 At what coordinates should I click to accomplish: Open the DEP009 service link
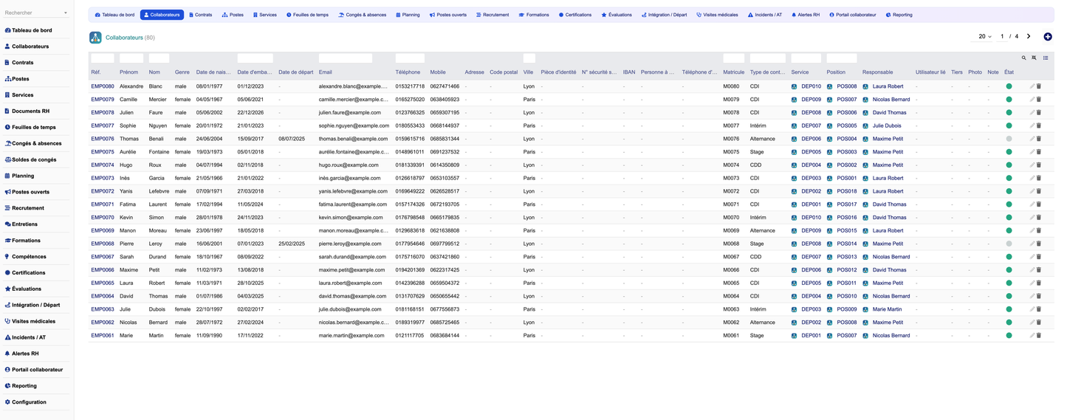pos(811,100)
